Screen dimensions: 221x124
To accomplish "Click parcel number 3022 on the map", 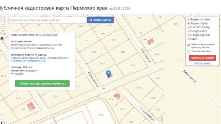I will coord(139,88).
